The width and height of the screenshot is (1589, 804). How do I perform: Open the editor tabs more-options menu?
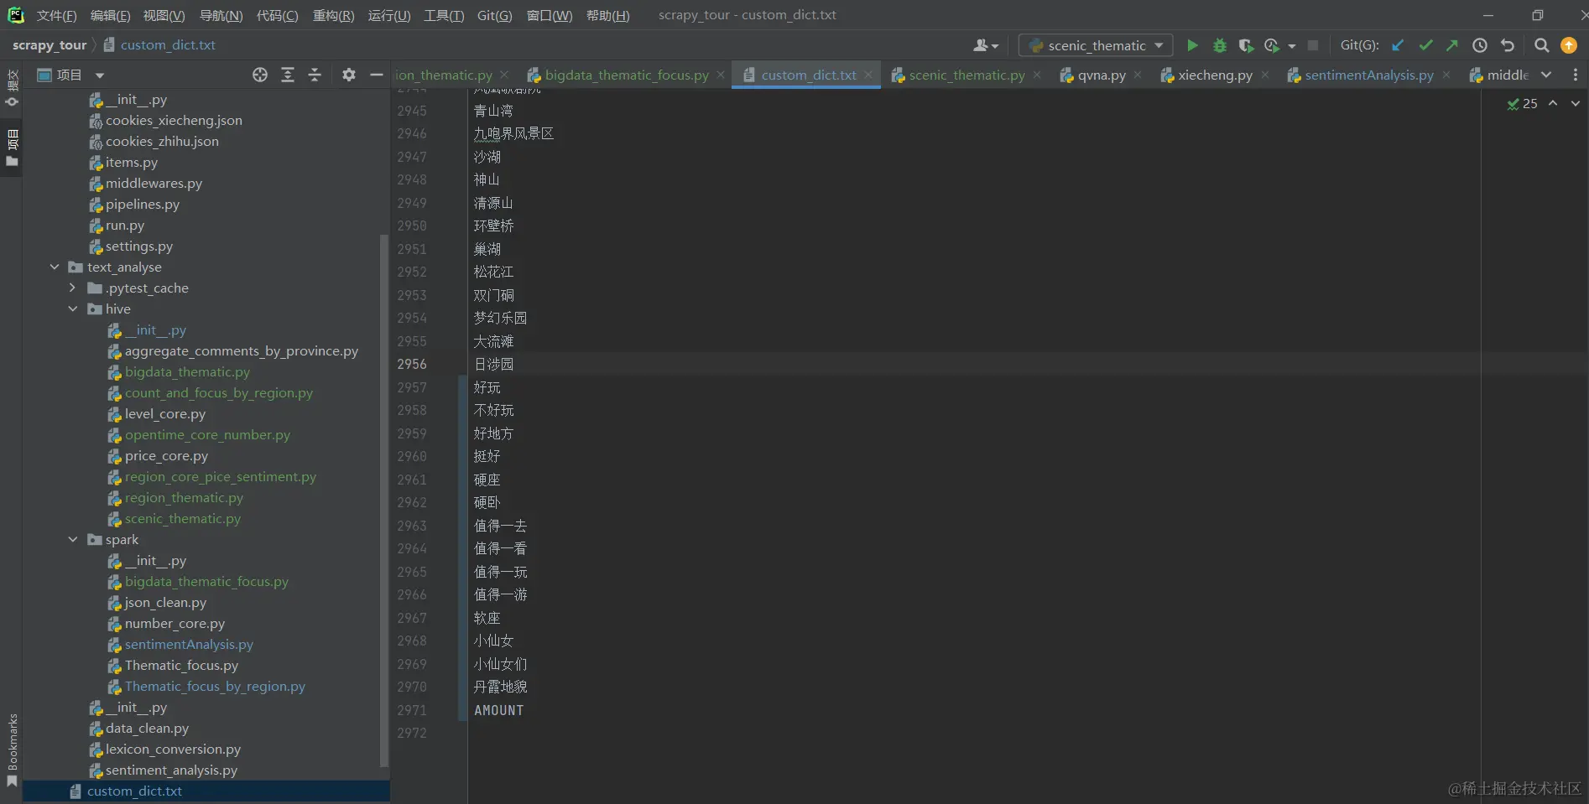(1575, 75)
